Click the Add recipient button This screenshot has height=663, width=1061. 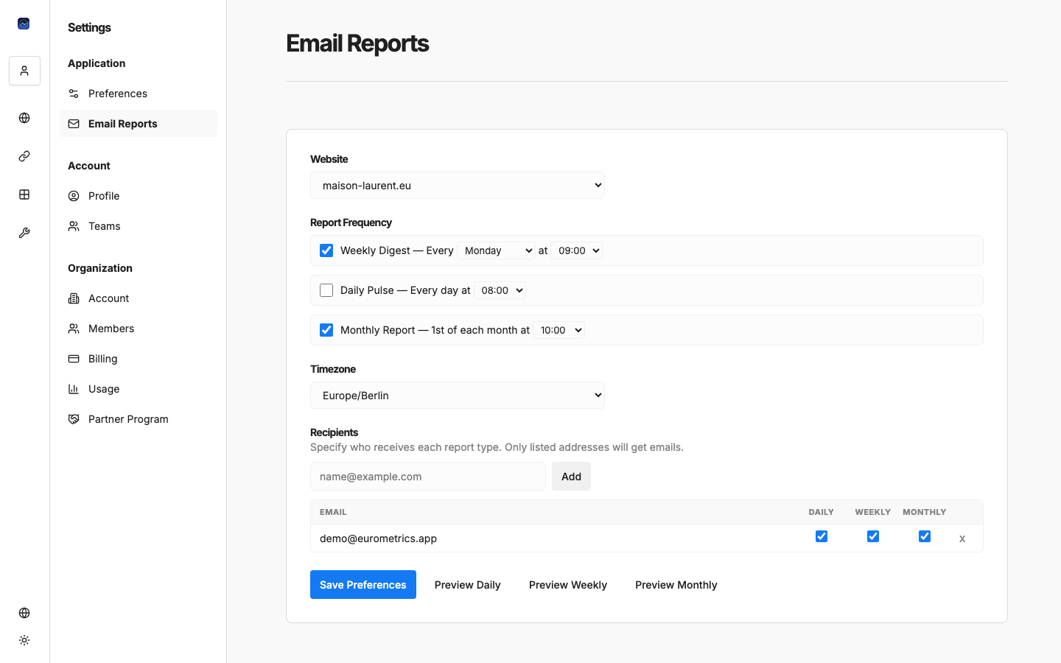point(571,477)
